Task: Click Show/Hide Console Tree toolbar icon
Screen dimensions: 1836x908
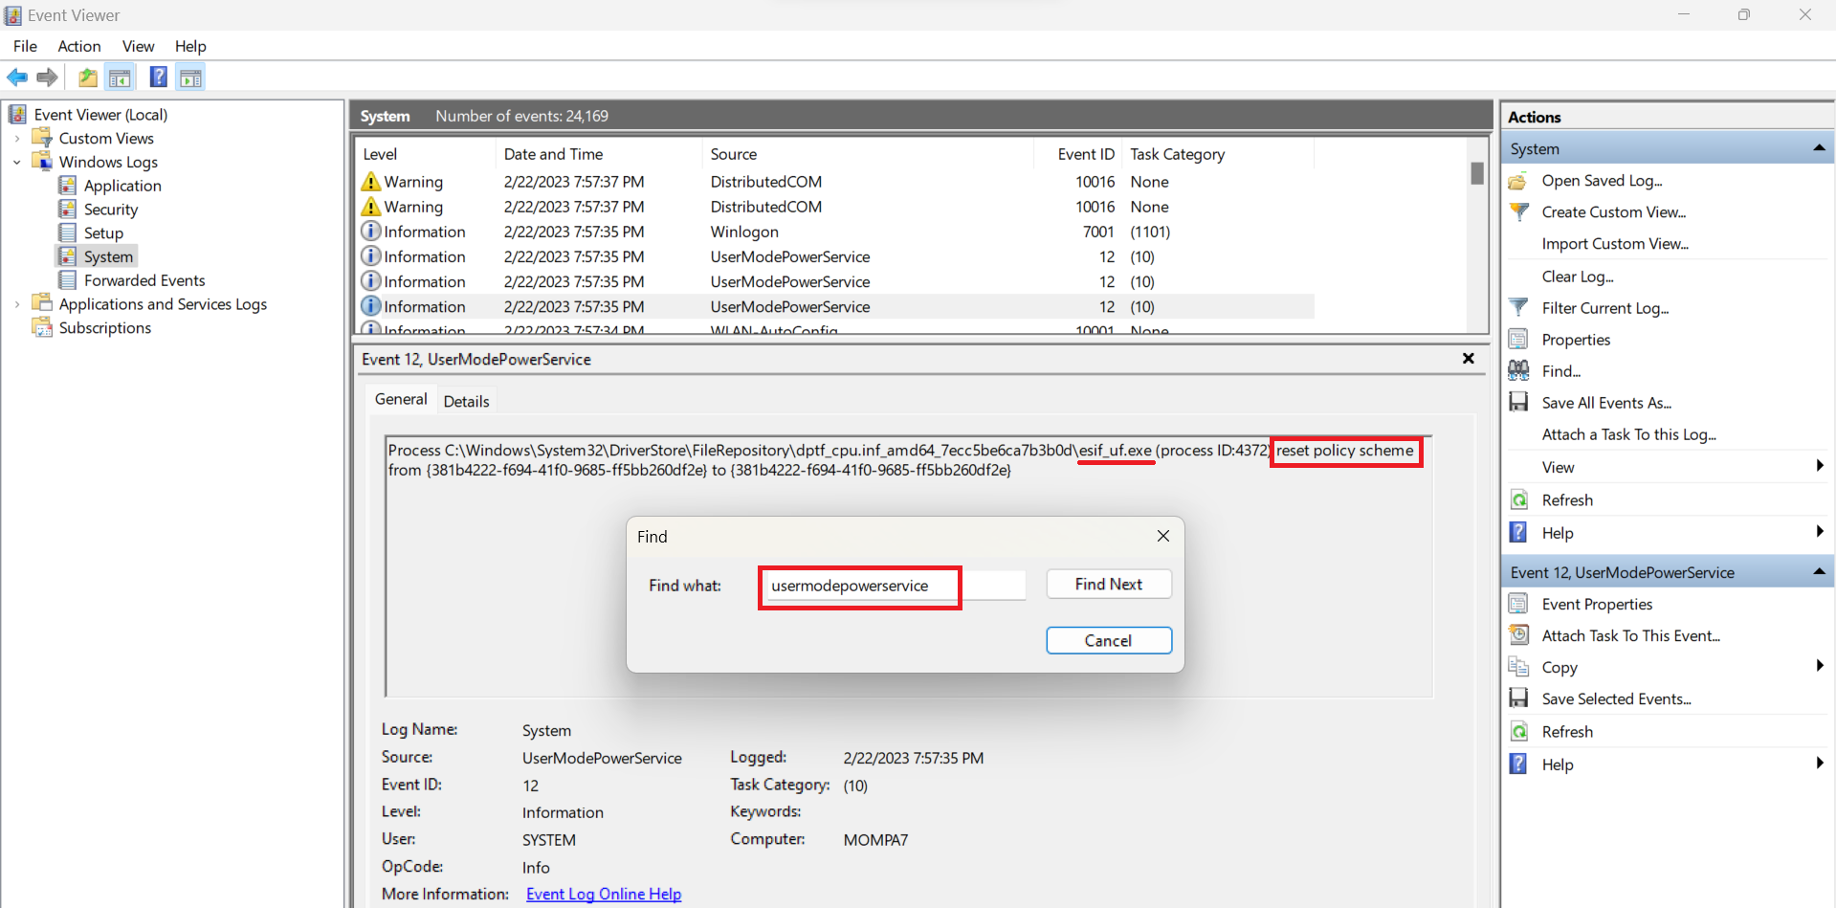Action: pyautogui.click(x=120, y=78)
